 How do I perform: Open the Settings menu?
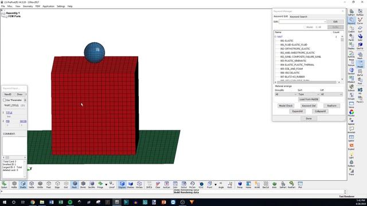tap(61, 6)
